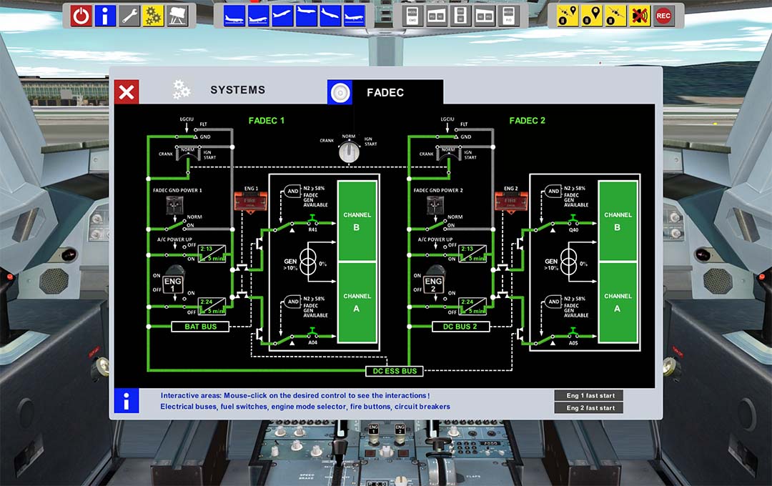Toggle the FADEC GND POWER 1 switch
Viewport: 772px width, 486px height.
tap(174, 207)
